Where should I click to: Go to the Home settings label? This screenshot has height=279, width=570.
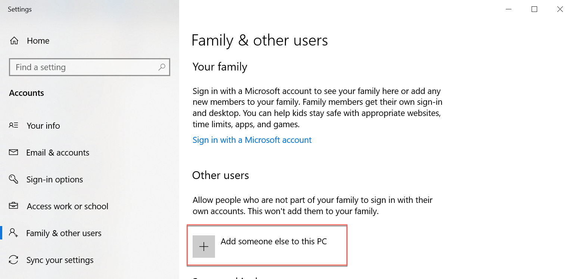[38, 41]
